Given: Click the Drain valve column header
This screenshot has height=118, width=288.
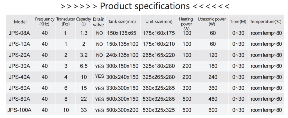Looking at the screenshot, I should click(99, 22).
